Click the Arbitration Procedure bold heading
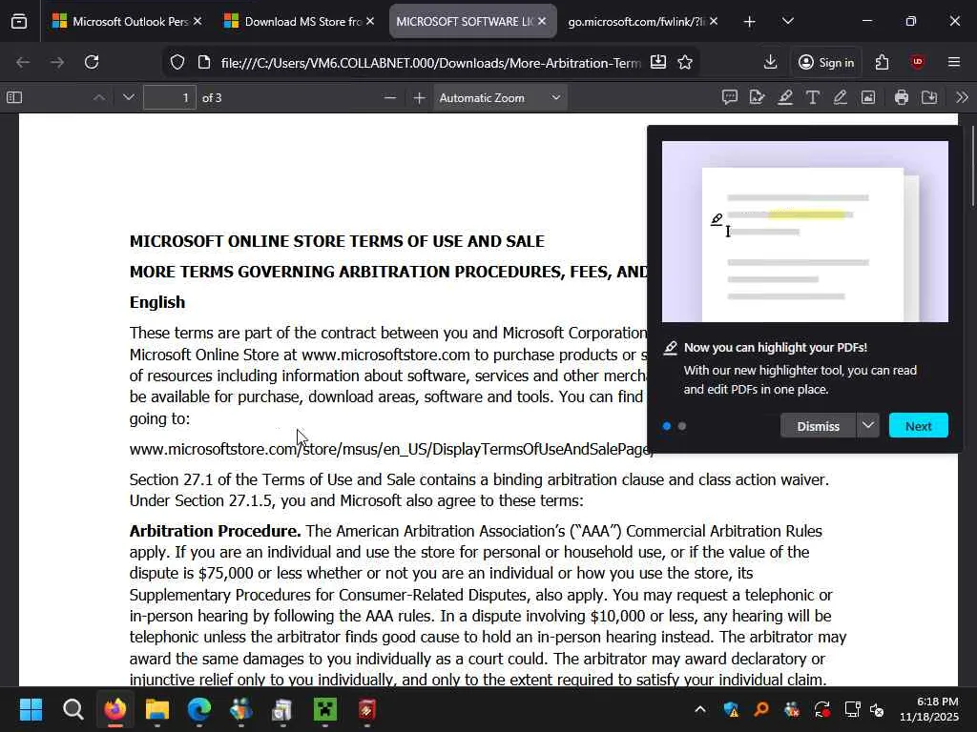Image resolution: width=977 pixels, height=732 pixels. 215,531
